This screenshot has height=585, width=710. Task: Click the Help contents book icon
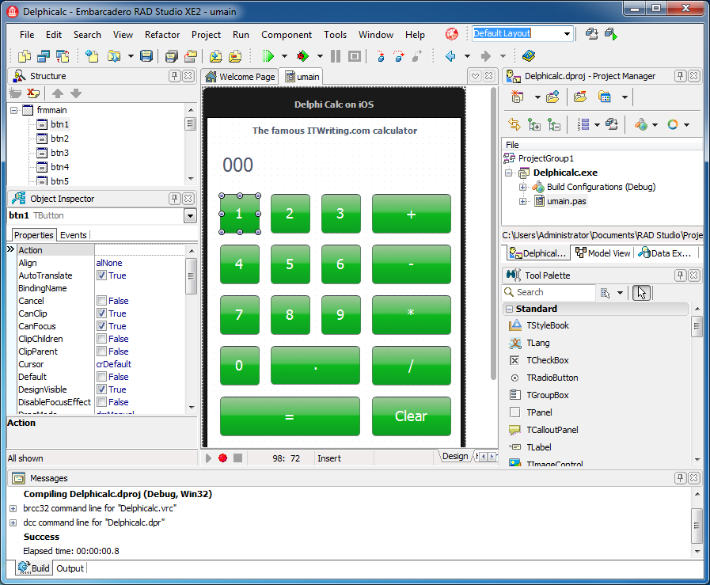(529, 56)
